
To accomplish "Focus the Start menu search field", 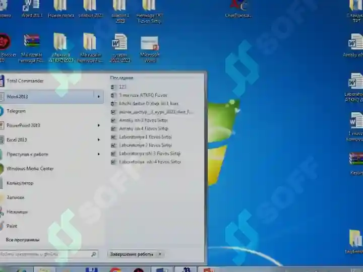I will 48,254.
